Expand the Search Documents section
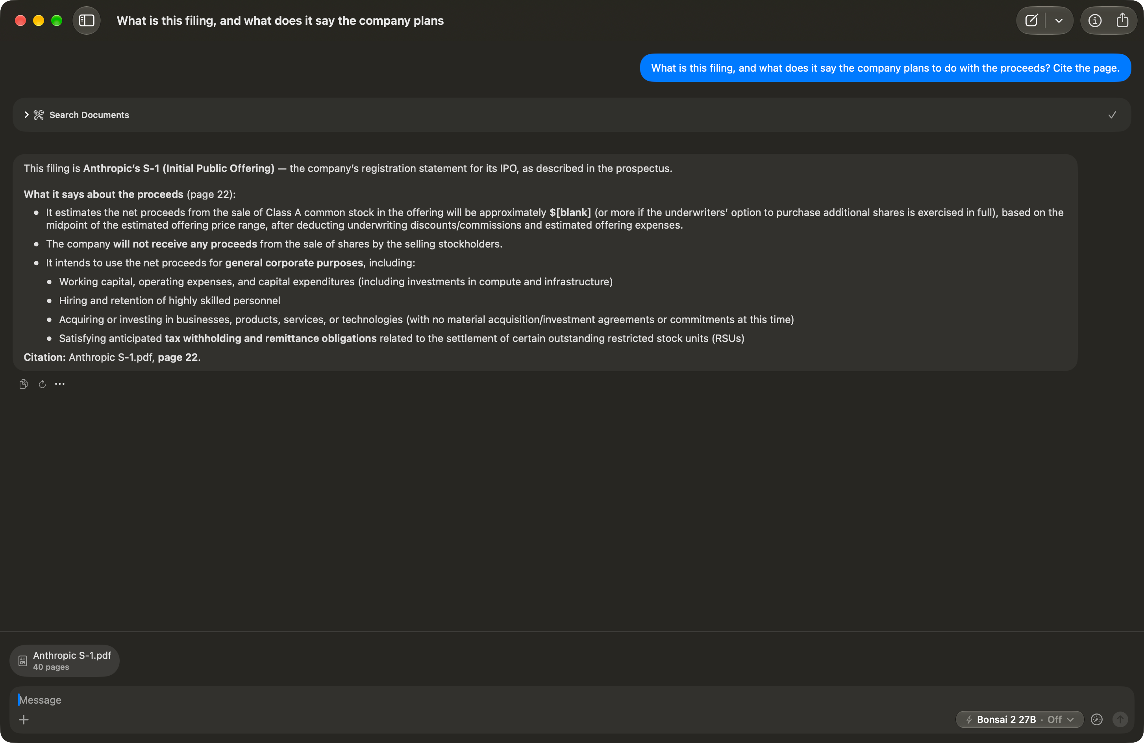 point(26,115)
